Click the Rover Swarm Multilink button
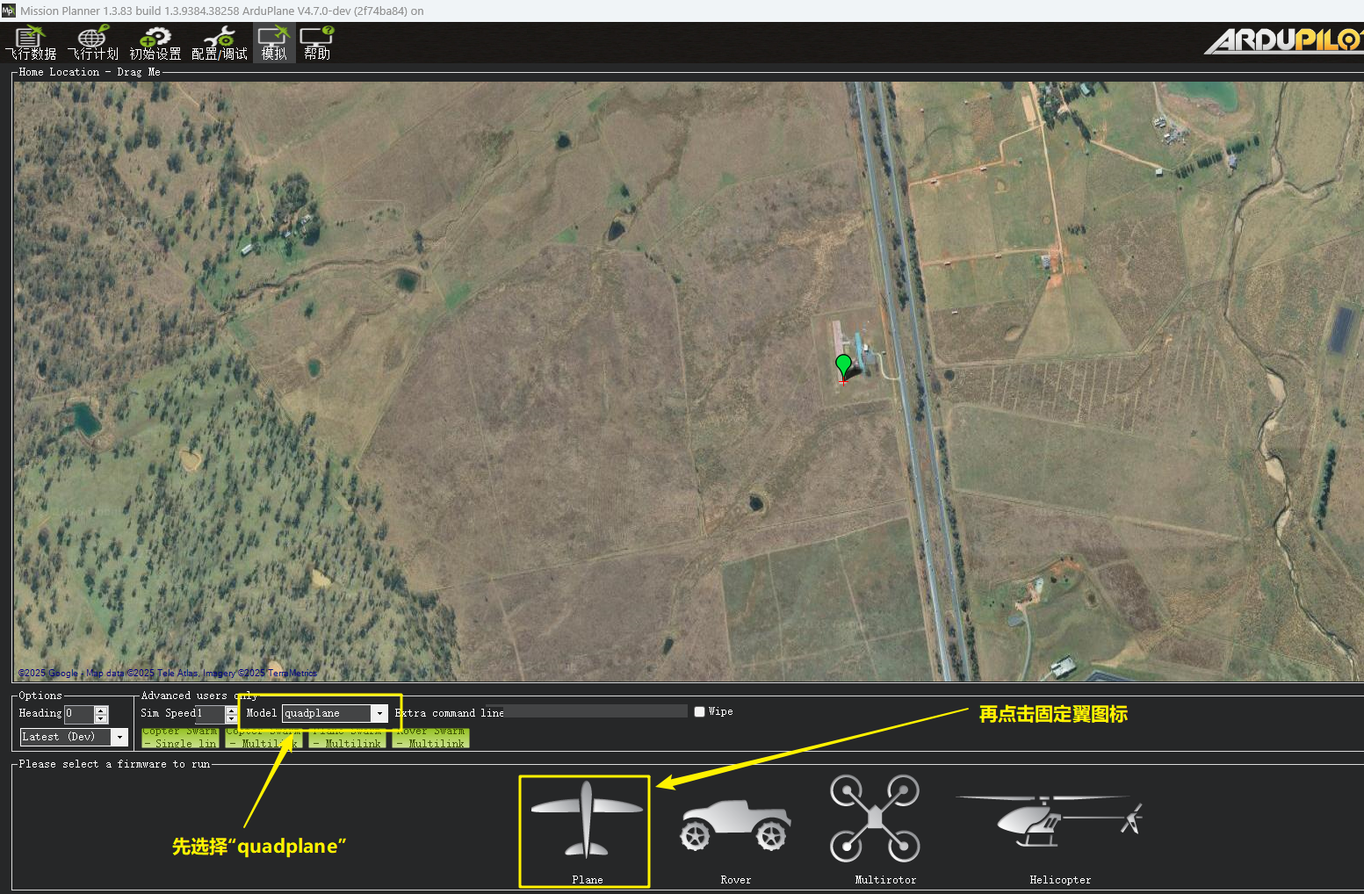 [x=430, y=738]
